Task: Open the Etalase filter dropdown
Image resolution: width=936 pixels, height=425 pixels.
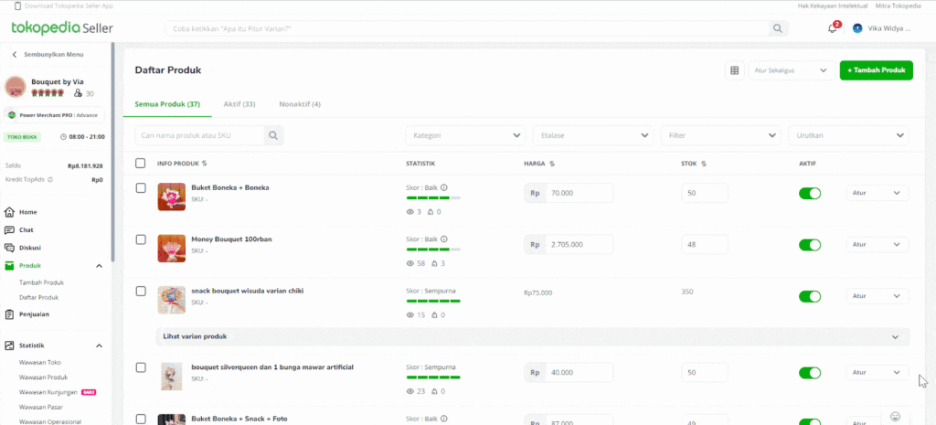Action: (x=592, y=135)
